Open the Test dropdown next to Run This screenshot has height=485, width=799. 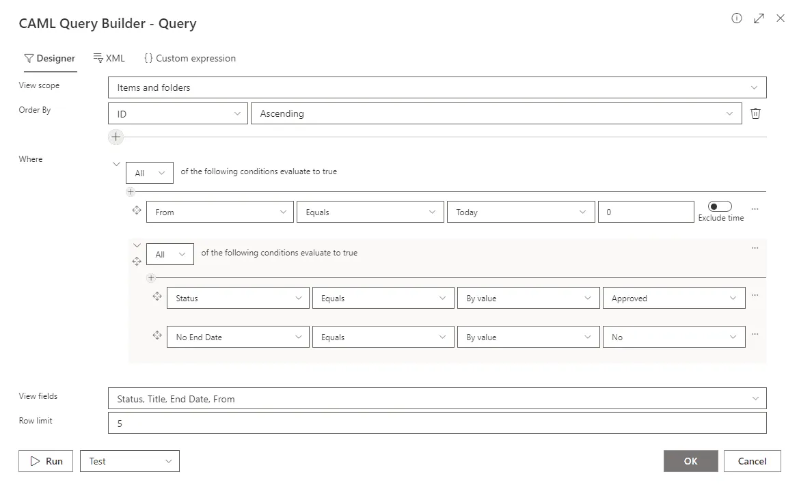[x=129, y=461]
